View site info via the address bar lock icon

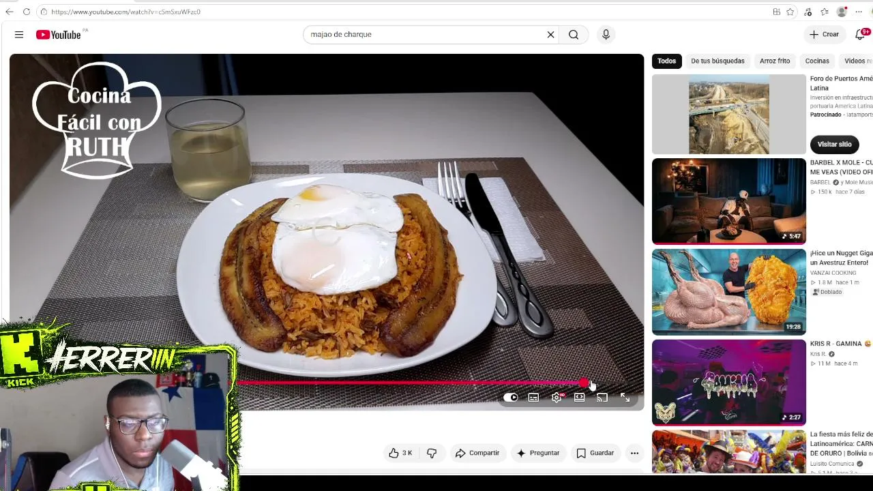coord(44,12)
